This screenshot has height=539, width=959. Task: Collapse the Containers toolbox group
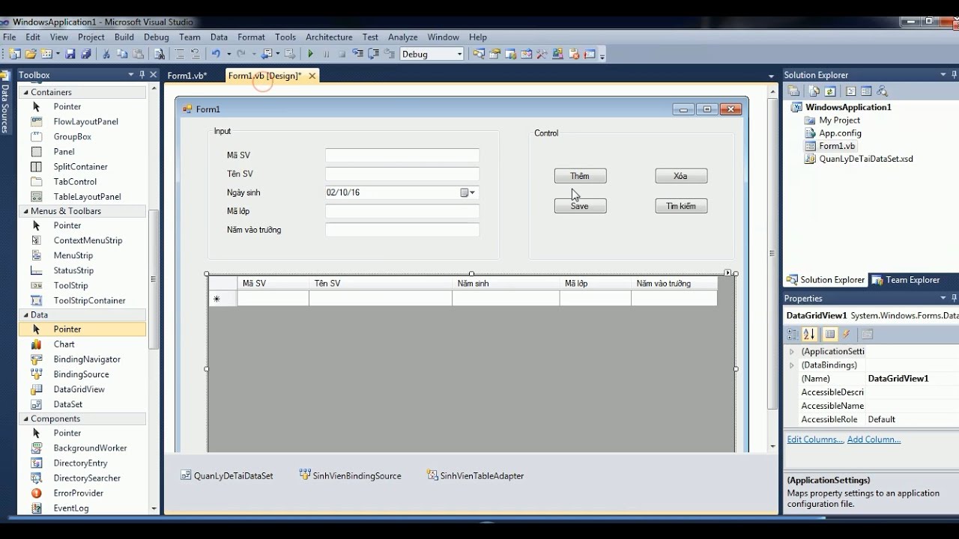pyautogui.click(x=25, y=92)
